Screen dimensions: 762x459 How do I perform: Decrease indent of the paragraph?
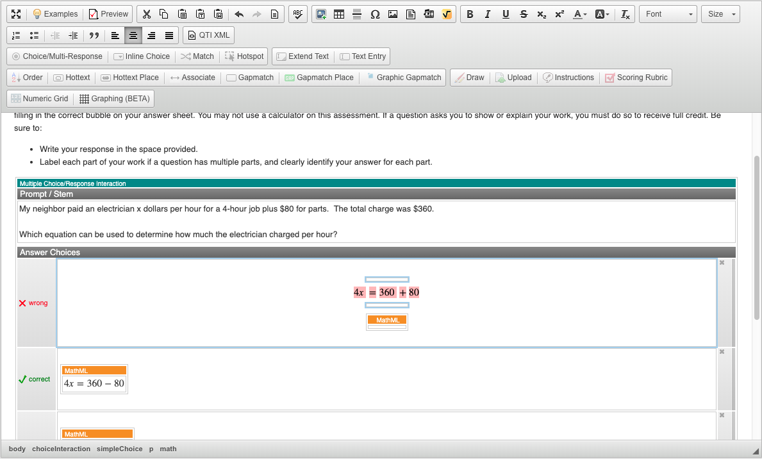coord(55,35)
